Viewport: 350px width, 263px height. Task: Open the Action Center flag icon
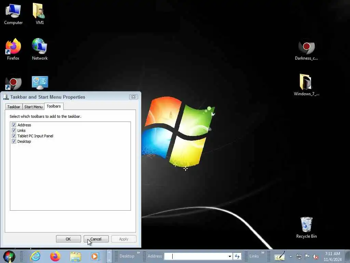pyautogui.click(x=307, y=256)
